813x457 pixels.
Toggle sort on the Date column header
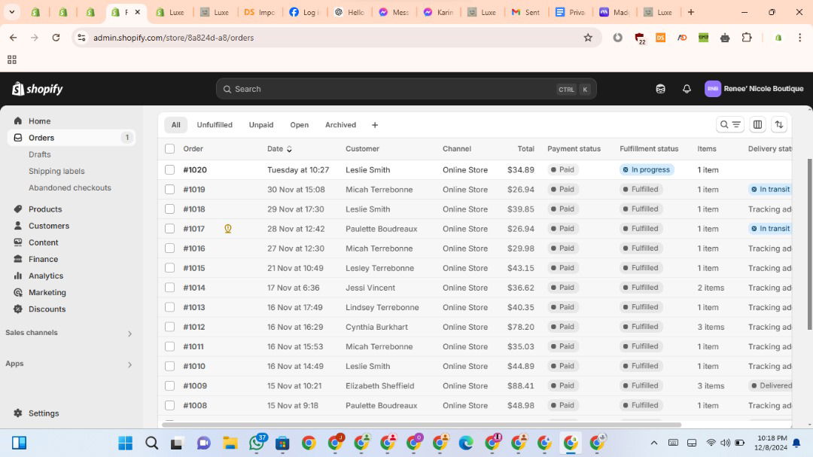[x=279, y=149]
